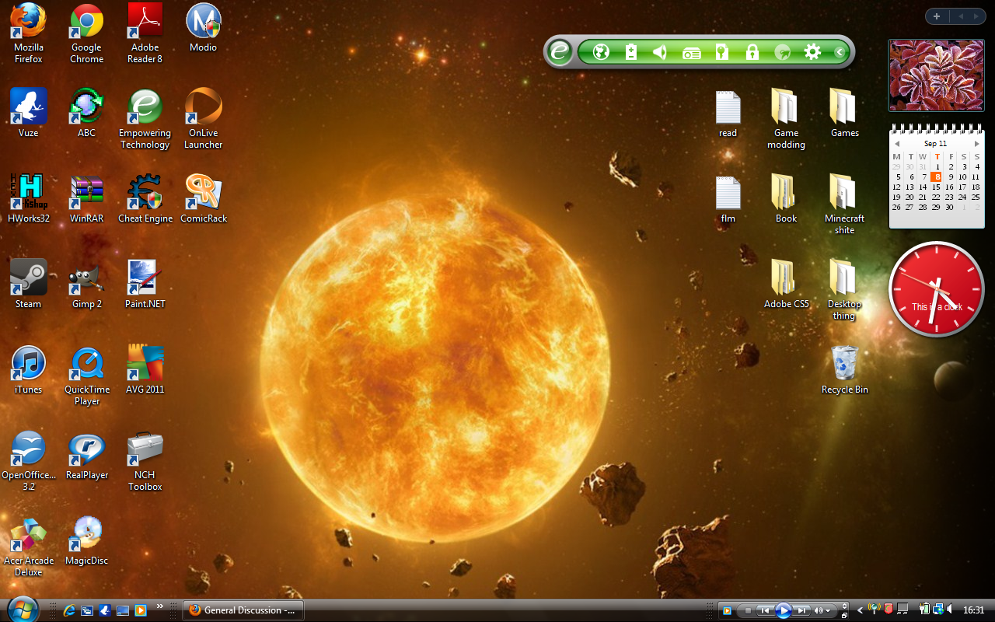Open the padlock tool in the Empowering toolbar
The width and height of the screenshot is (995, 622).
(752, 52)
